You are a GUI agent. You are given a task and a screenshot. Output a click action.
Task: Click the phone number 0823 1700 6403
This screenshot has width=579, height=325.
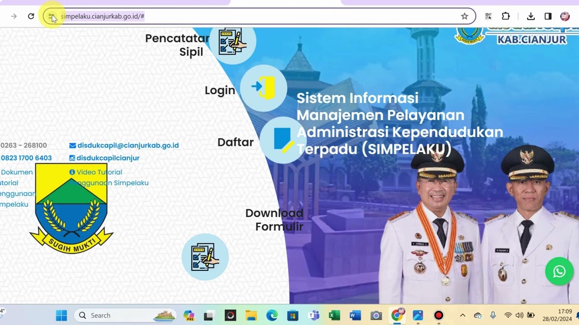click(26, 158)
